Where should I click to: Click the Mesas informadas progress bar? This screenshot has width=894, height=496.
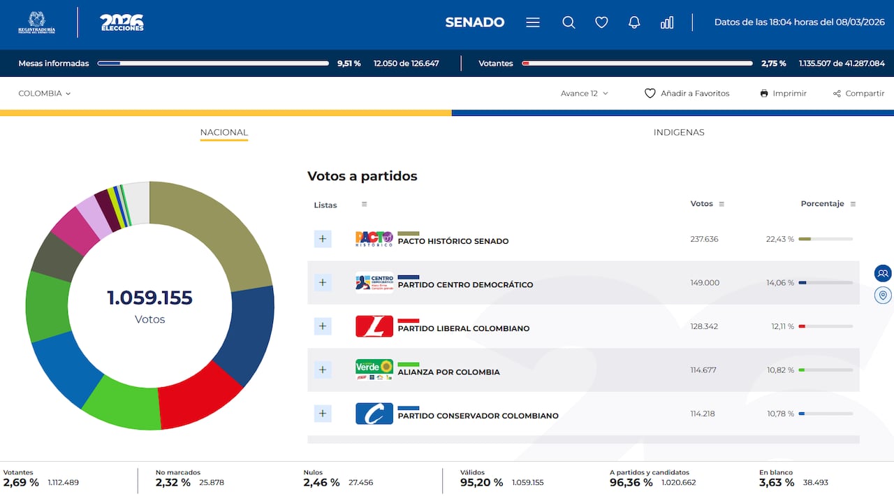(x=212, y=63)
